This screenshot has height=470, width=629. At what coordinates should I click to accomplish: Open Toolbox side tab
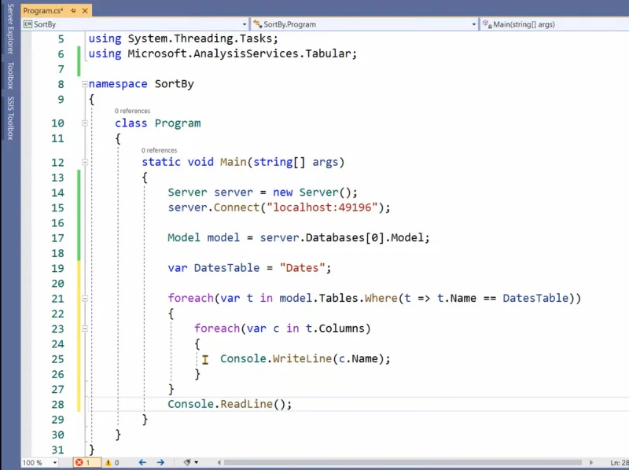[10, 75]
